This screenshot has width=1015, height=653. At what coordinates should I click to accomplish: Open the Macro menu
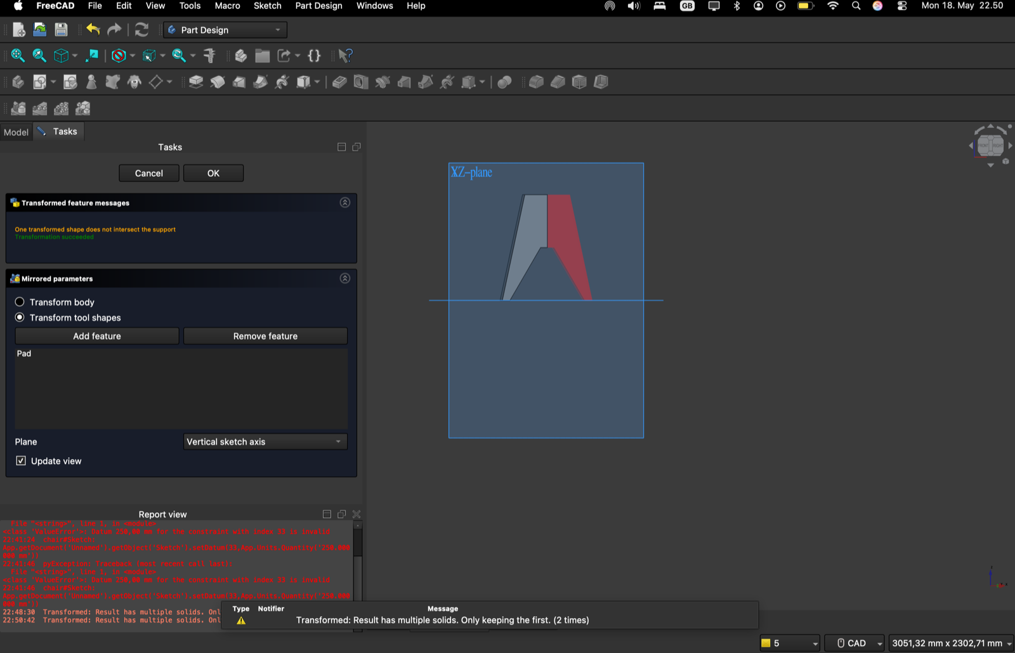[x=227, y=6]
